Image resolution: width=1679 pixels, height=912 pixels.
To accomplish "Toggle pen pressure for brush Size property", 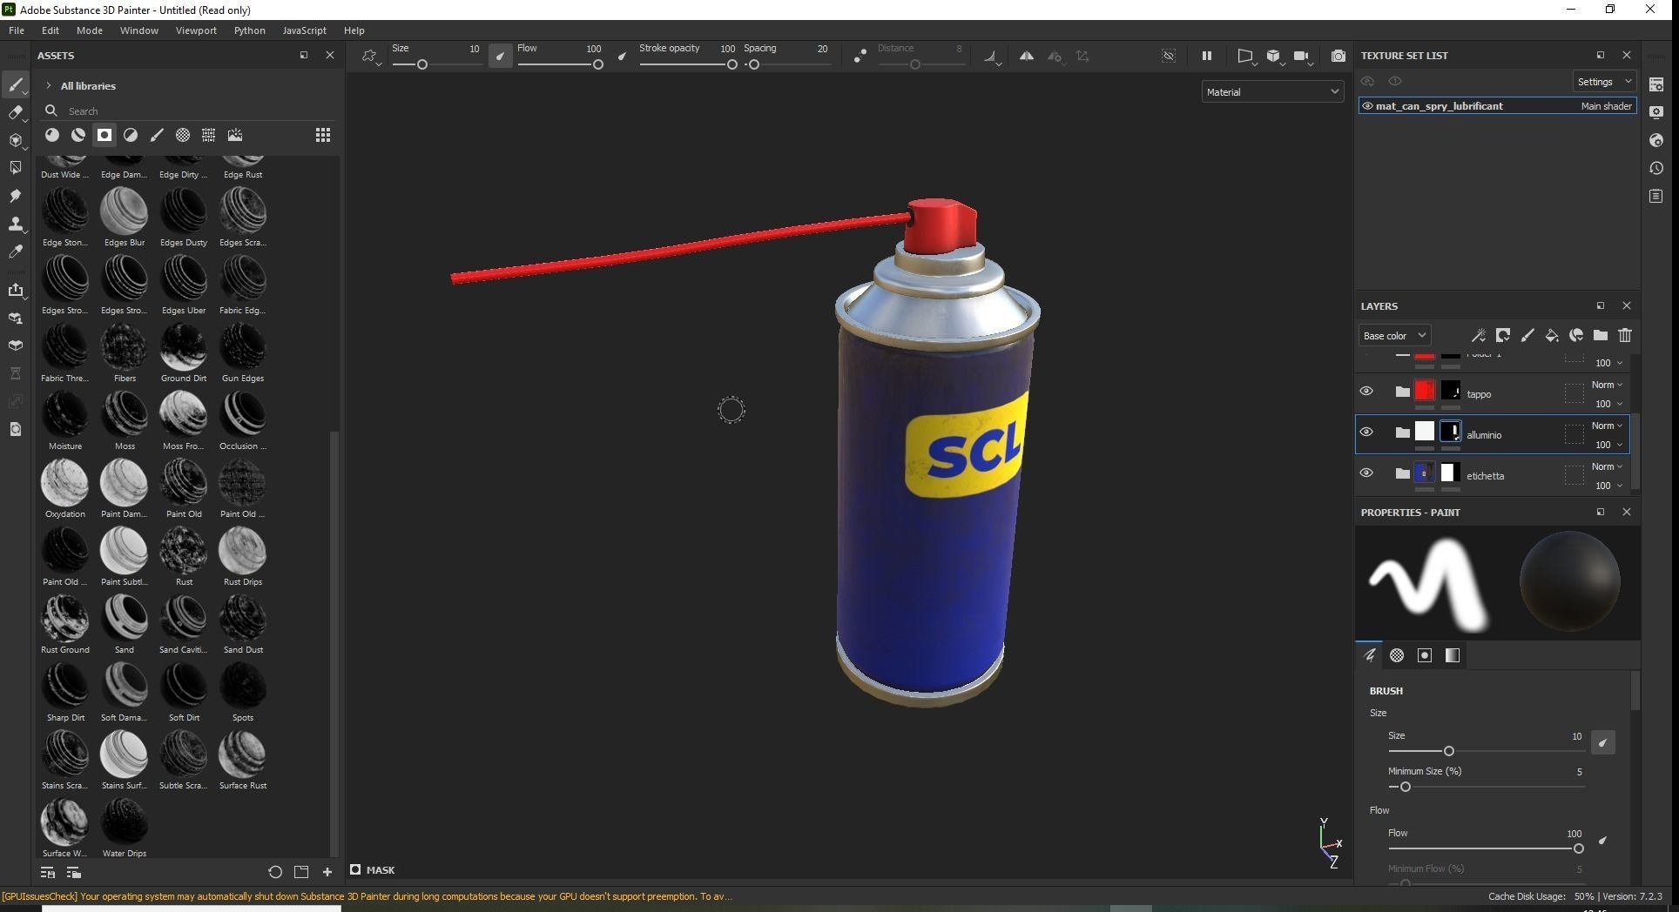I will point(1602,742).
